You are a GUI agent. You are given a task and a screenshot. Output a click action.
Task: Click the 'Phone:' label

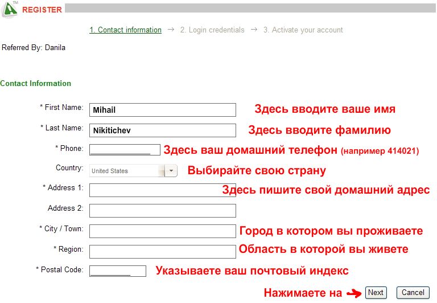point(69,148)
